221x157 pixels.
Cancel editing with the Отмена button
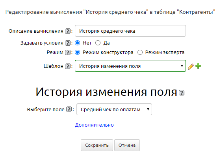(x=127, y=145)
